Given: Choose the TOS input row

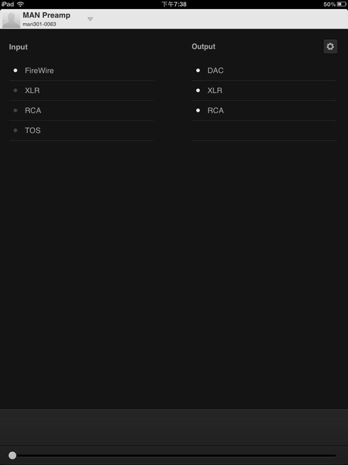Looking at the screenshot, I should [x=82, y=130].
